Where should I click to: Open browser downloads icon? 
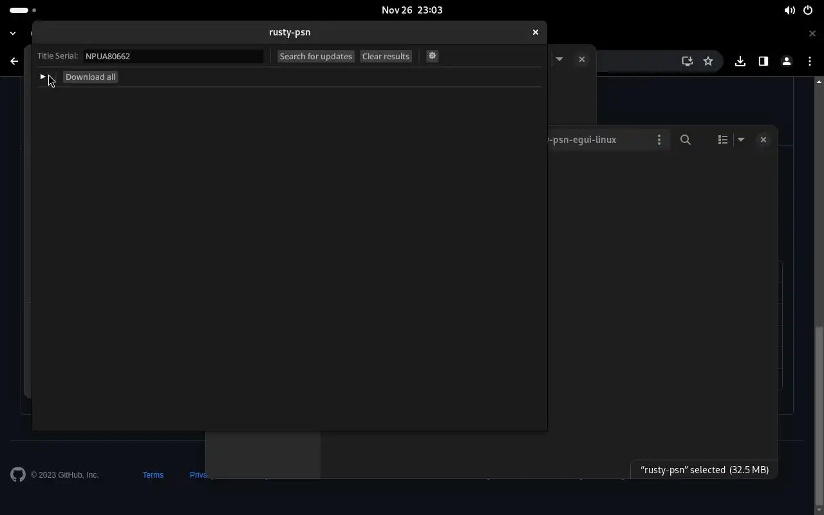(740, 61)
